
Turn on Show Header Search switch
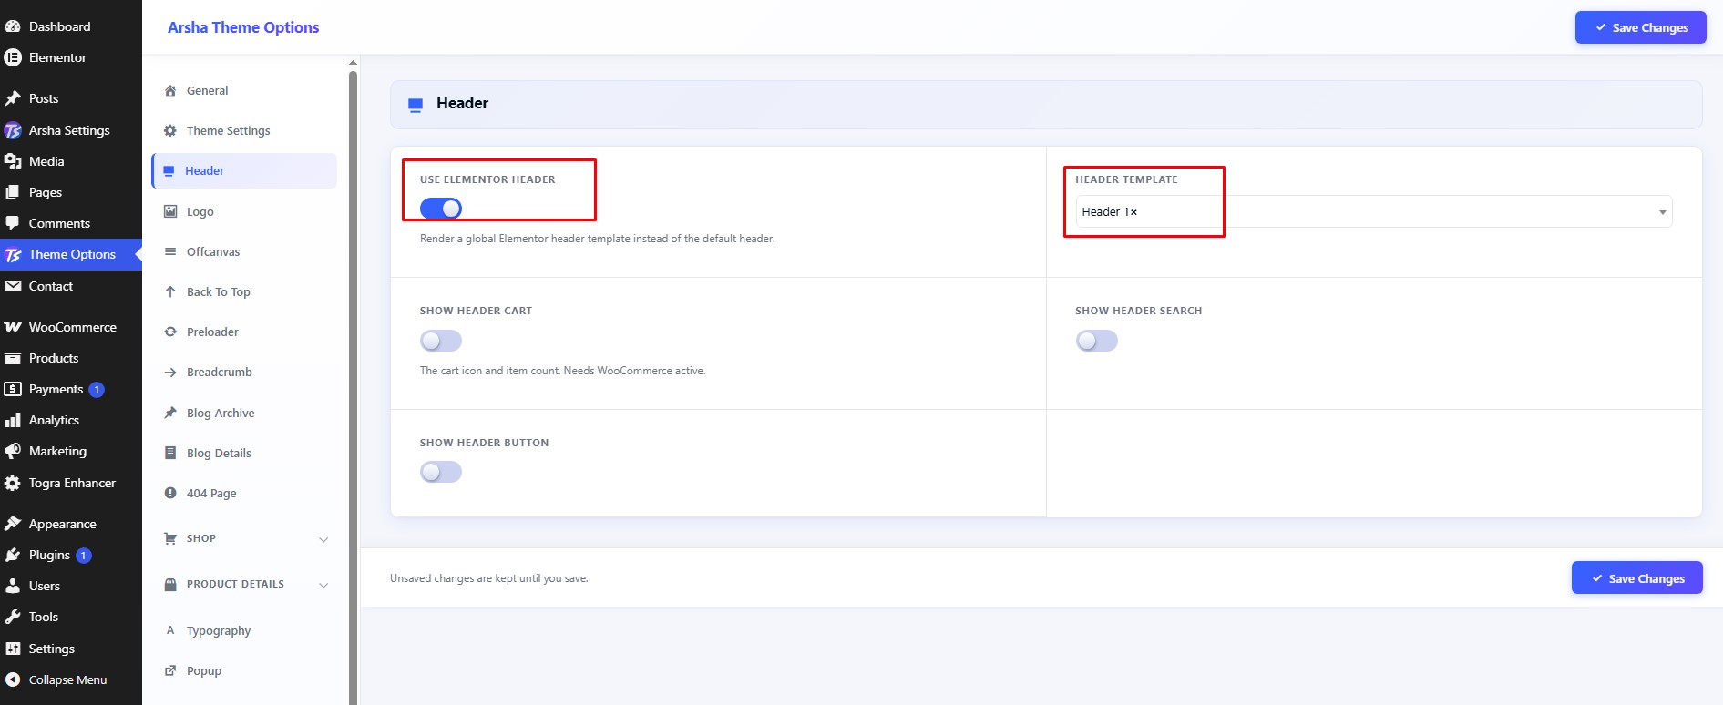coord(1097,341)
